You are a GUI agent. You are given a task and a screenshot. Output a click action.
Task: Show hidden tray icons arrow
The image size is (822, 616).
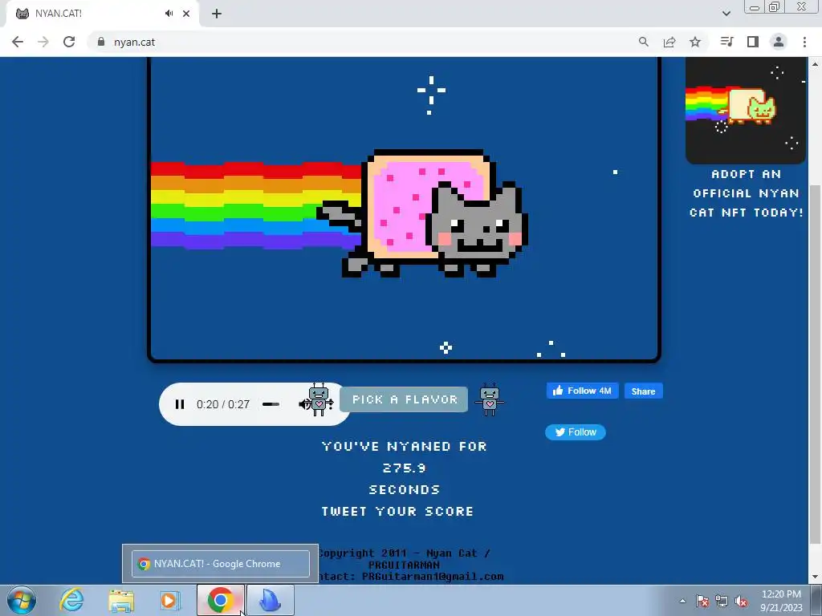(x=682, y=601)
